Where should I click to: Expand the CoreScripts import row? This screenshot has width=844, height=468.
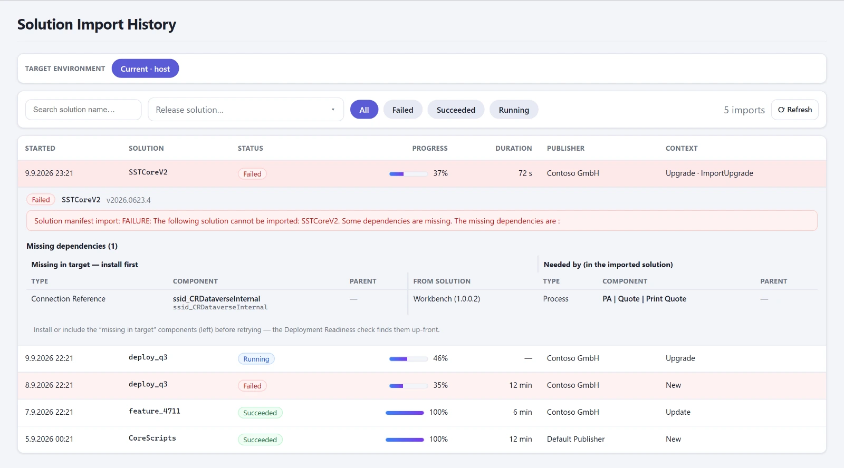(422, 439)
